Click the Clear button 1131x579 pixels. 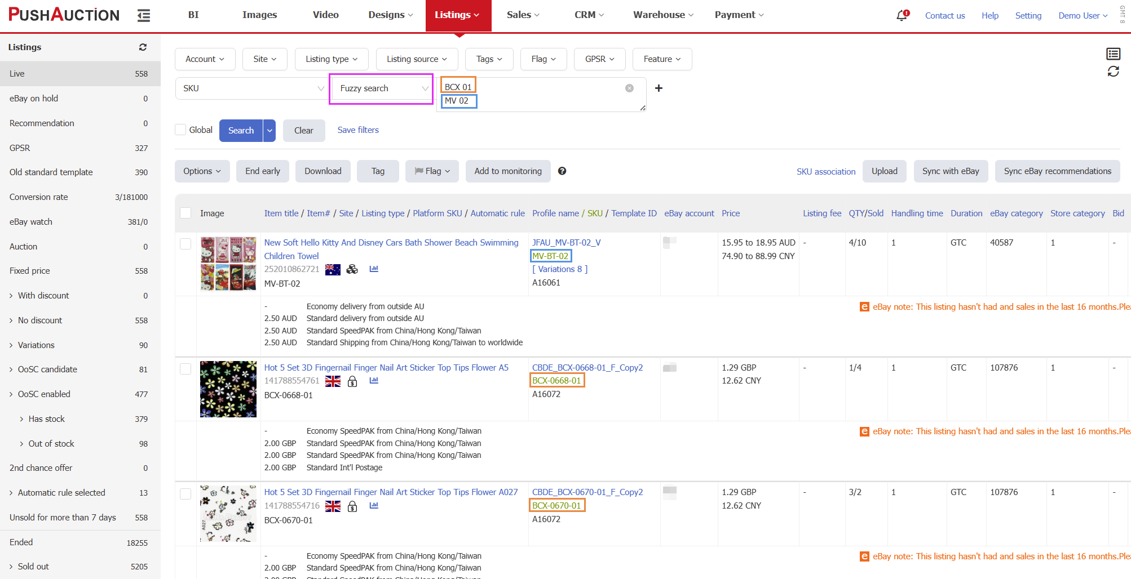pyautogui.click(x=304, y=131)
